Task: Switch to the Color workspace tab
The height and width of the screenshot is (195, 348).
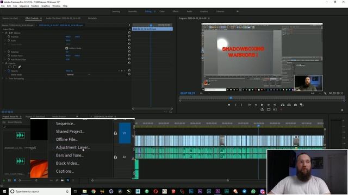Action: coord(162,11)
